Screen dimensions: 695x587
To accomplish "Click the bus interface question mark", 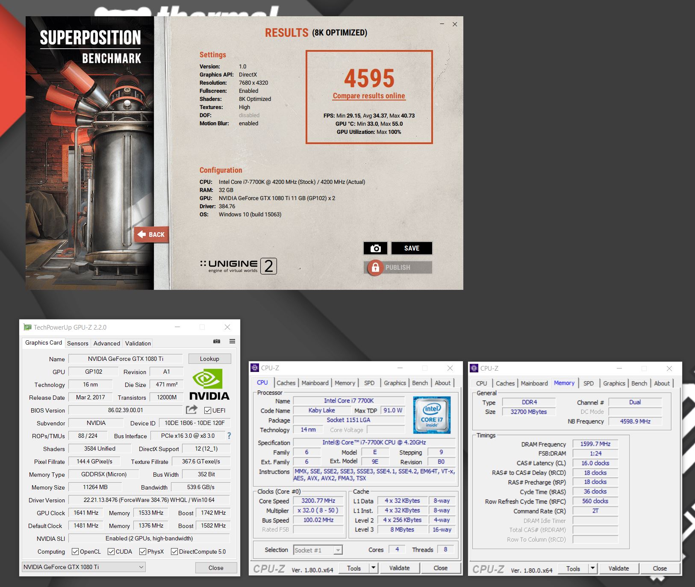I will pos(229,436).
